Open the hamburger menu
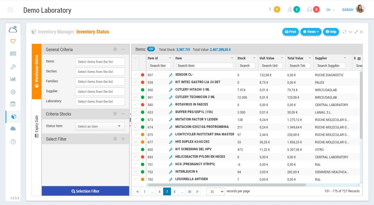Image resolution: width=374 pixels, height=205 pixels. click(10, 10)
